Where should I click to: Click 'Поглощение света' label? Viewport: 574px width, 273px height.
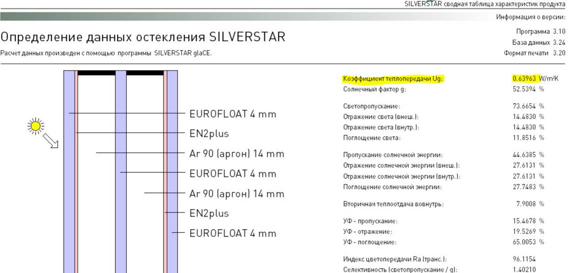[372, 138]
